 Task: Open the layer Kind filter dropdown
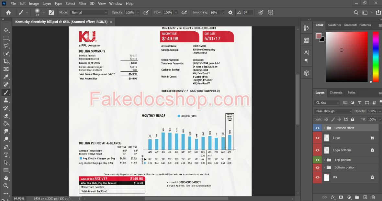[327, 102]
